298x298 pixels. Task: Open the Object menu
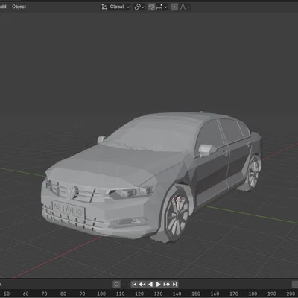[19, 7]
